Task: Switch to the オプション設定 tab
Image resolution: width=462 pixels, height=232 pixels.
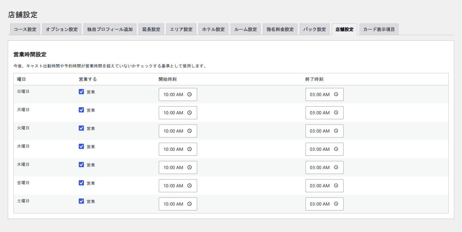Action: tap(62, 29)
